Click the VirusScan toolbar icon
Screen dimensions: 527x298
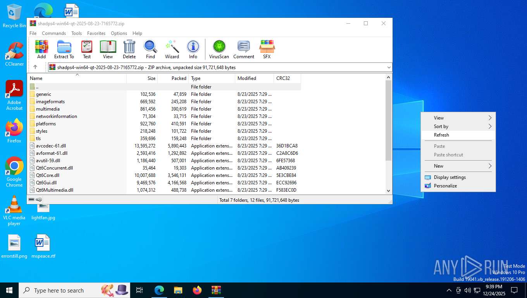219,49
